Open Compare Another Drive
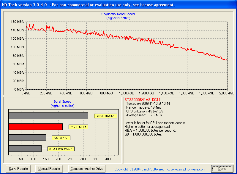Image resolution: width=237 pixels, height=174 pixels. [87, 169]
